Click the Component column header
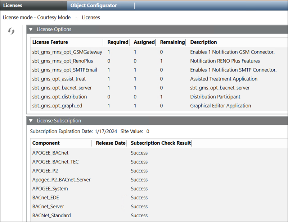Viewport: 288px width, 222px height. pos(46,143)
